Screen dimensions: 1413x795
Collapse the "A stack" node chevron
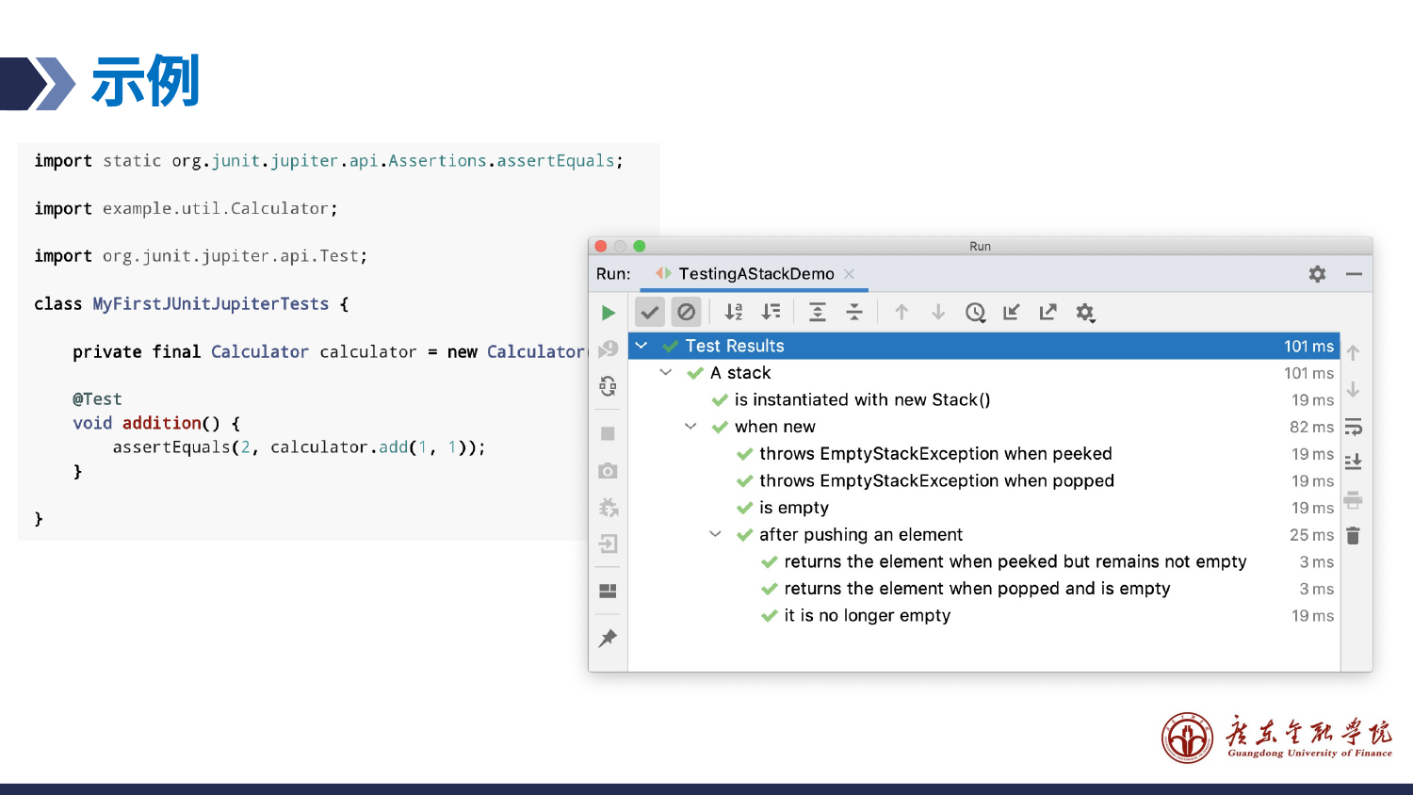coord(666,373)
